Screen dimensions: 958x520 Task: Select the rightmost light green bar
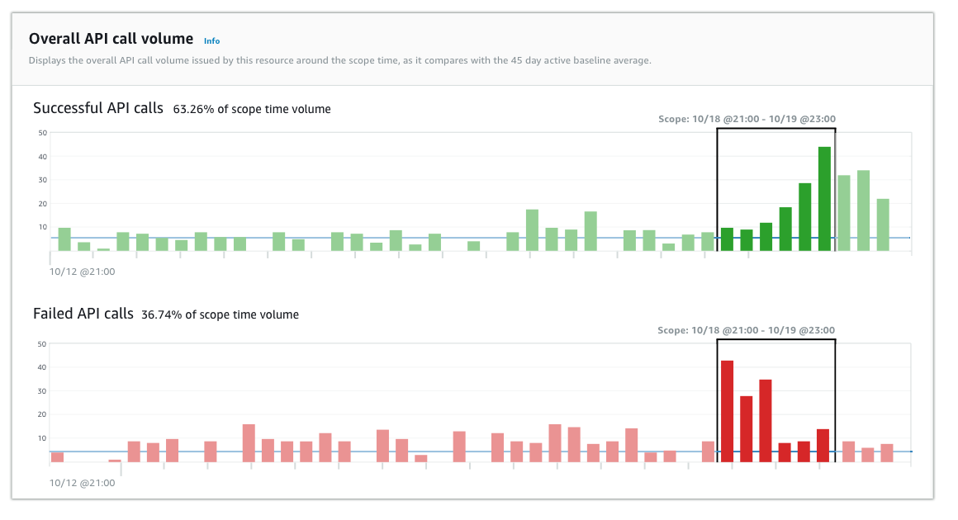click(x=883, y=225)
